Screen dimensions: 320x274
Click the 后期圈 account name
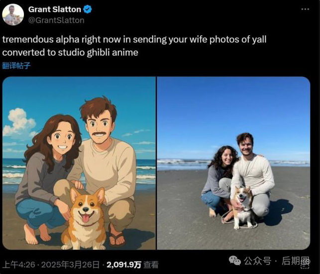click(x=296, y=261)
